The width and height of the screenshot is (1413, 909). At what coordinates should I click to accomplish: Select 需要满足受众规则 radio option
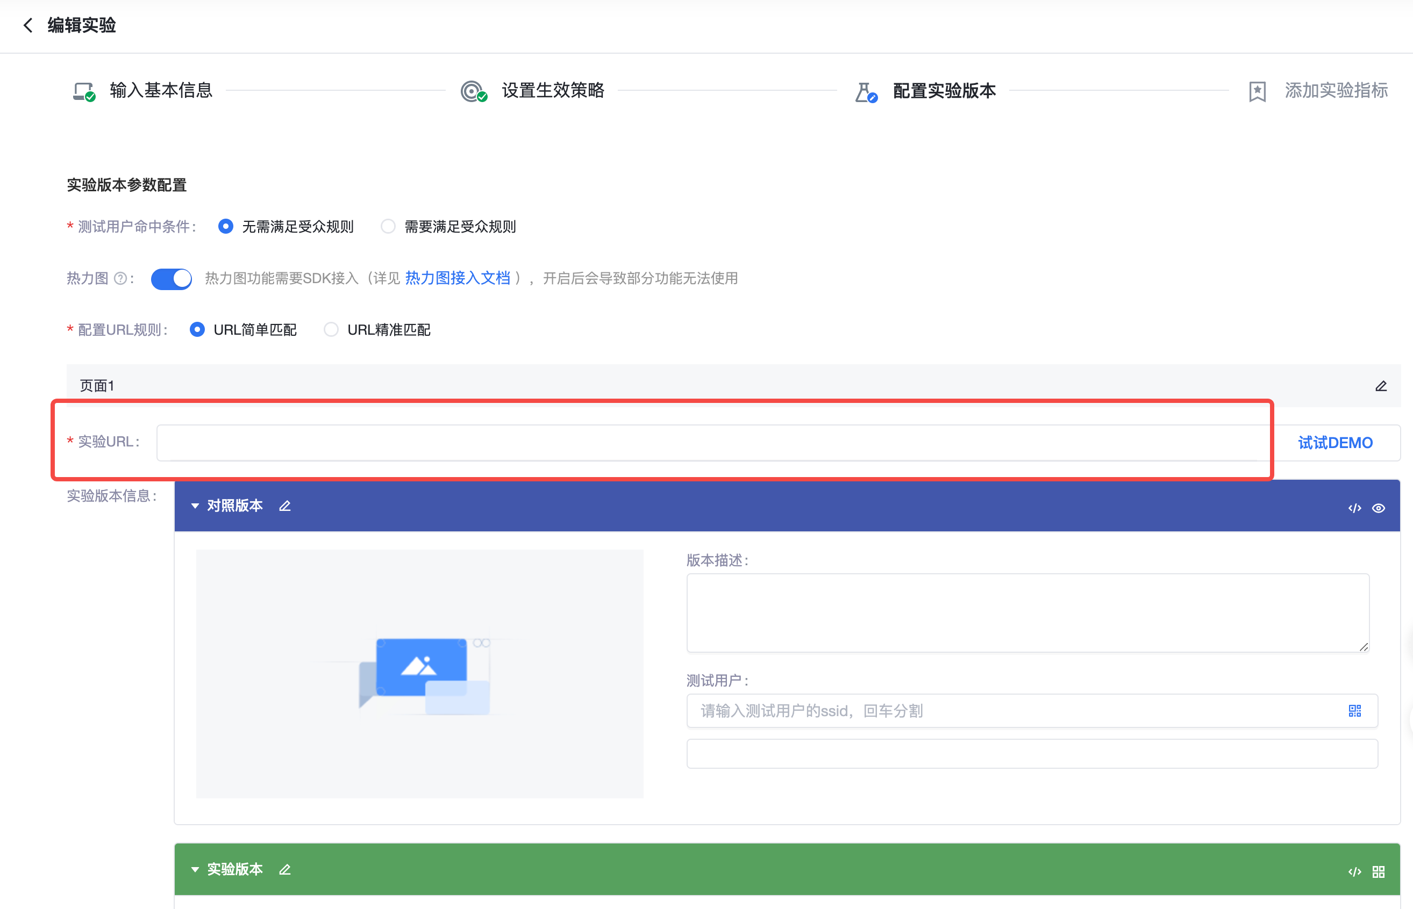388,227
